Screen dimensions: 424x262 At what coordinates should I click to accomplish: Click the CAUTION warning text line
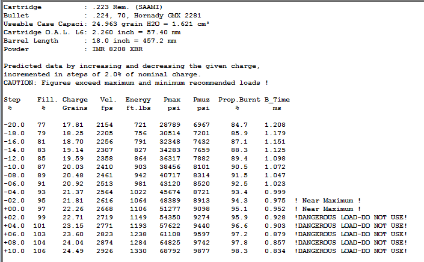[x=135, y=82]
